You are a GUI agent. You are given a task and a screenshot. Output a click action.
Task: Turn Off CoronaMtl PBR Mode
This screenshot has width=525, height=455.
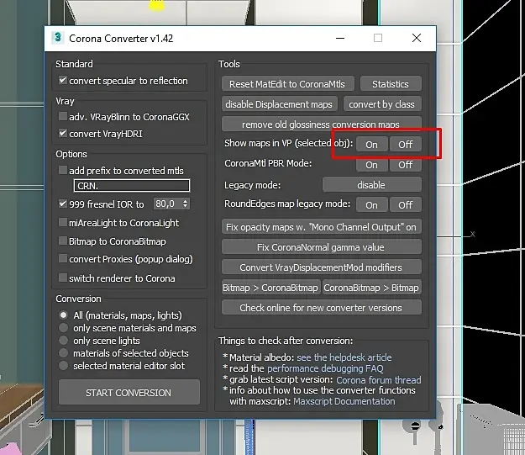(405, 165)
